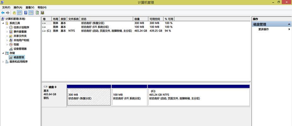Click the Settings checklist toolbar icon
The width and height of the screenshot is (292, 126).
click(42, 13)
